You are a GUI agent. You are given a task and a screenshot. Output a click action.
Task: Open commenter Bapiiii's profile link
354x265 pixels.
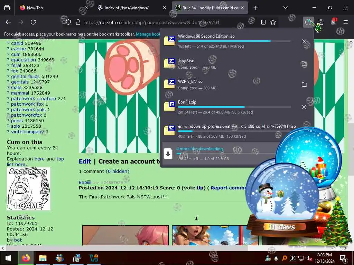[85, 183]
